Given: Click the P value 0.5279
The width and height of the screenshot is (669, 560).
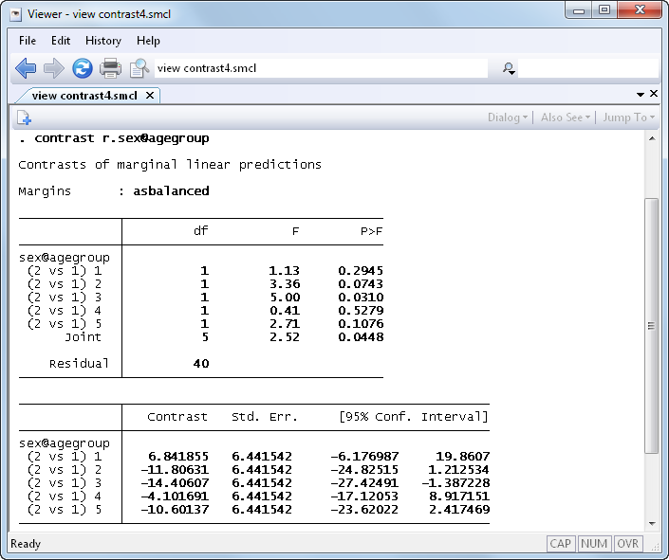Looking at the screenshot, I should tap(361, 310).
